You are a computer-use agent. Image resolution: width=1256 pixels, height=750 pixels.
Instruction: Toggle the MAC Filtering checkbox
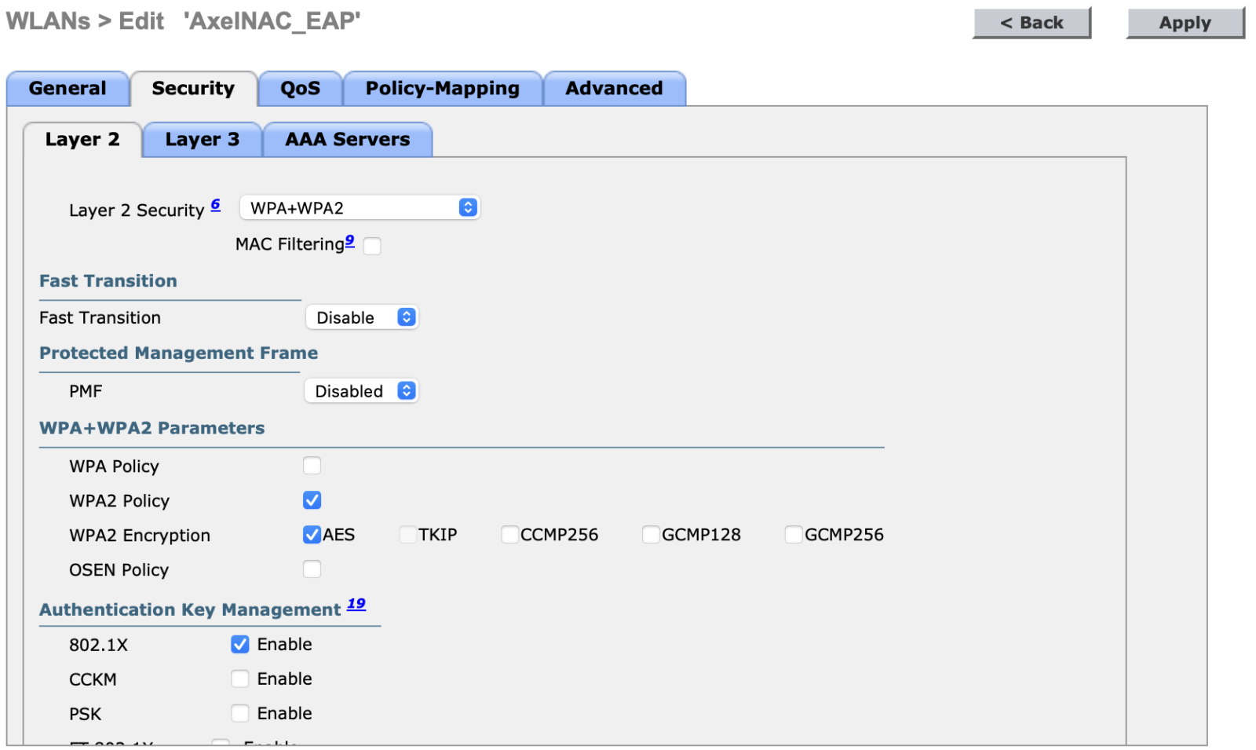click(x=372, y=246)
